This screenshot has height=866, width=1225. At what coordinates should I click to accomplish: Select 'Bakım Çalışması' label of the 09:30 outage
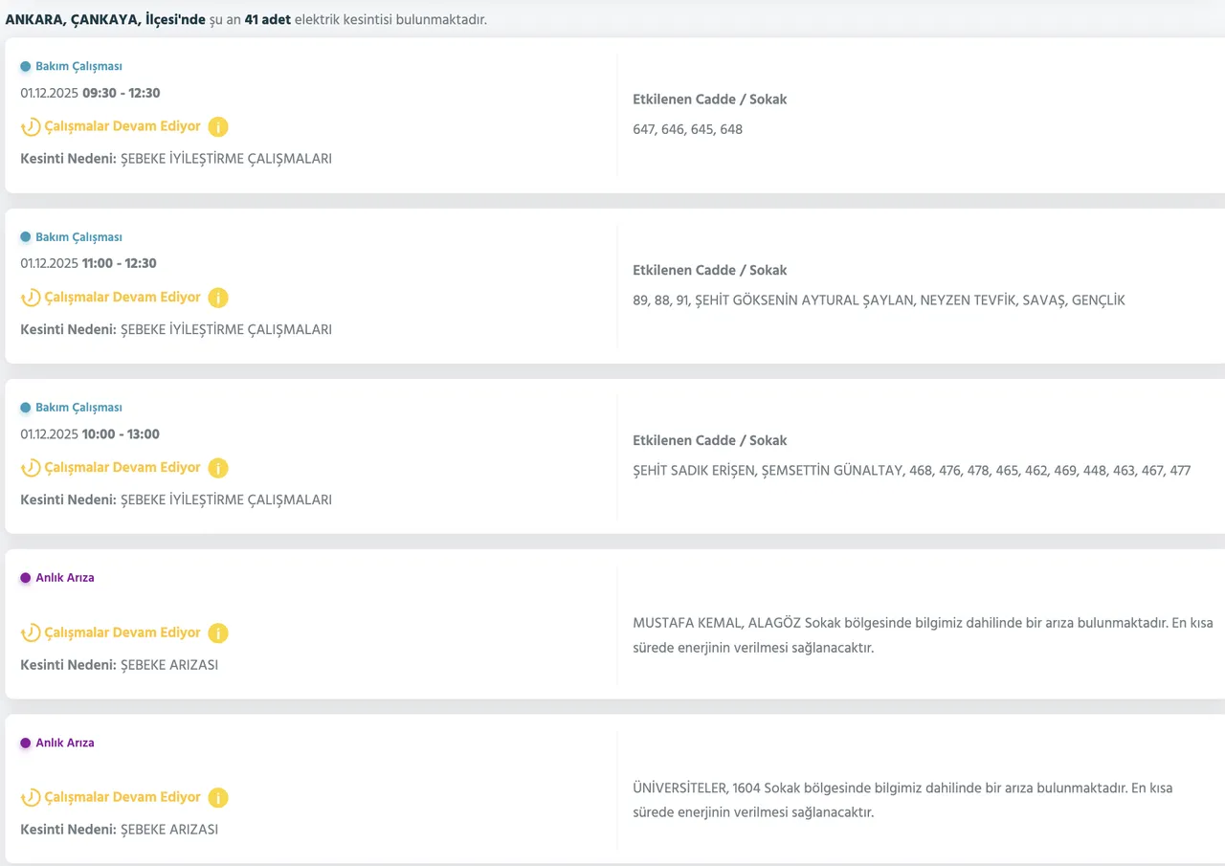click(x=78, y=67)
